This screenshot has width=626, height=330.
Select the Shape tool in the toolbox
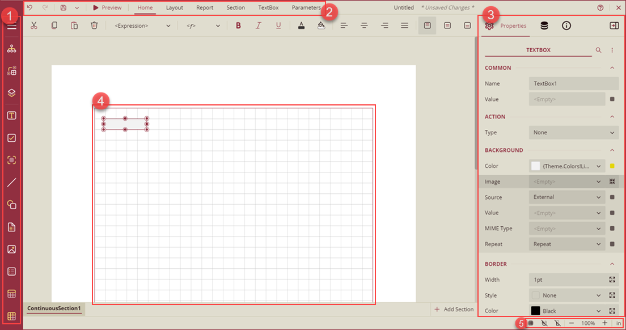[x=11, y=205]
